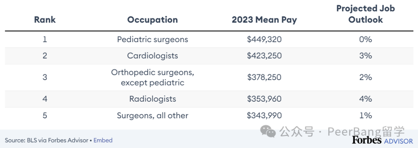Screen dimensions: 418x148
Task: Click the 2023 Mean Pay header
Action: [264, 20]
